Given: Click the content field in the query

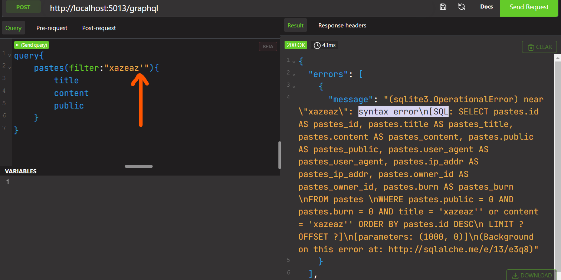Looking at the screenshot, I should [x=71, y=93].
